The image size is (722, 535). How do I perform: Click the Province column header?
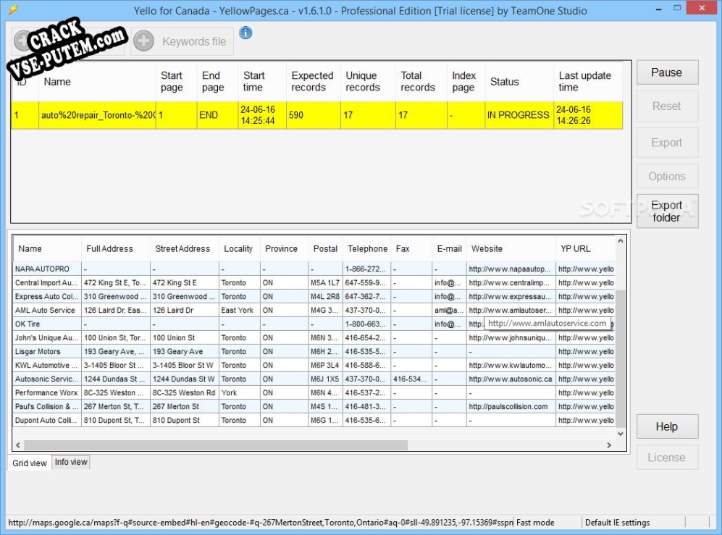point(284,248)
